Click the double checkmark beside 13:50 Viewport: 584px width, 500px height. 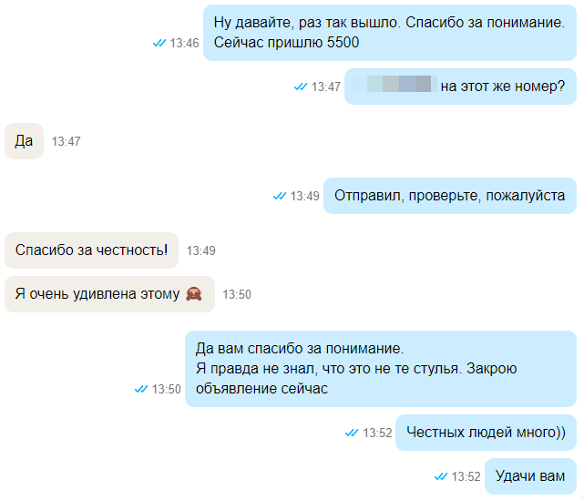pos(141,390)
